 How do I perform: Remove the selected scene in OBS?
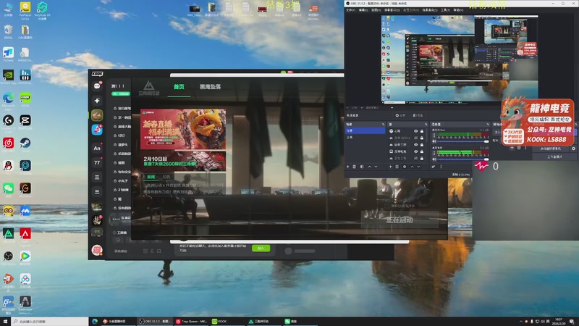[355, 167]
